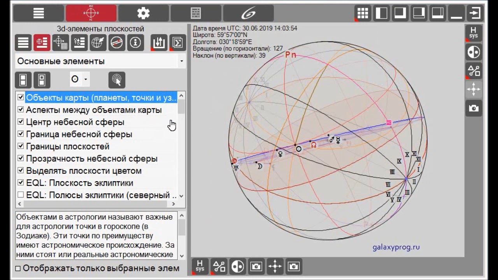Select the plain list view icon under '3d-элементы плоскостей'
498x280 pixels.
tap(23, 43)
